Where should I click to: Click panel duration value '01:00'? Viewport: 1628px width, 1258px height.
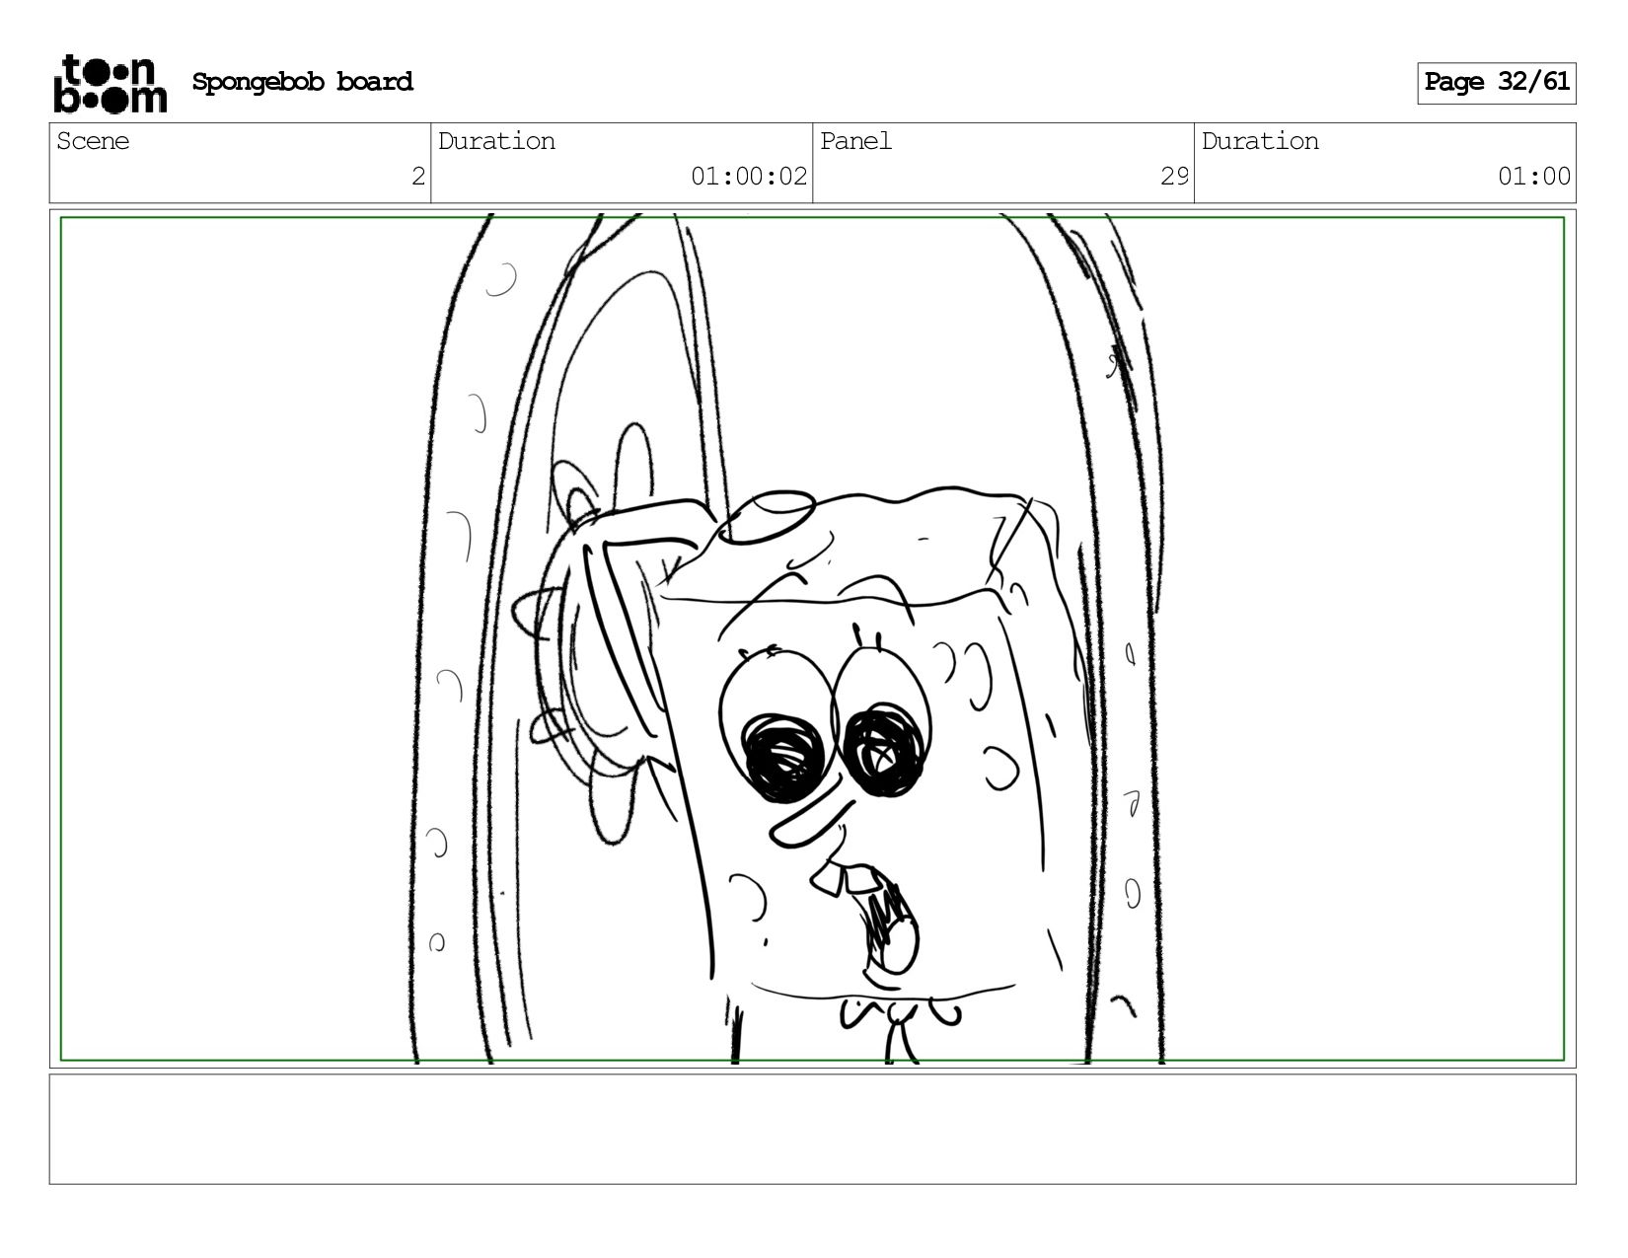click(x=1533, y=178)
